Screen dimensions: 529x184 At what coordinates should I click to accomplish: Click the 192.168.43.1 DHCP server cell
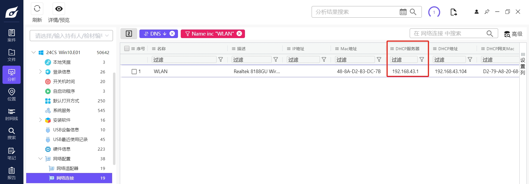pos(405,71)
